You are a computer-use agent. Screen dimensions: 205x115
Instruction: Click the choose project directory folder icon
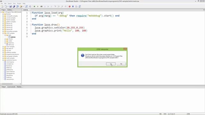click(21, 6)
